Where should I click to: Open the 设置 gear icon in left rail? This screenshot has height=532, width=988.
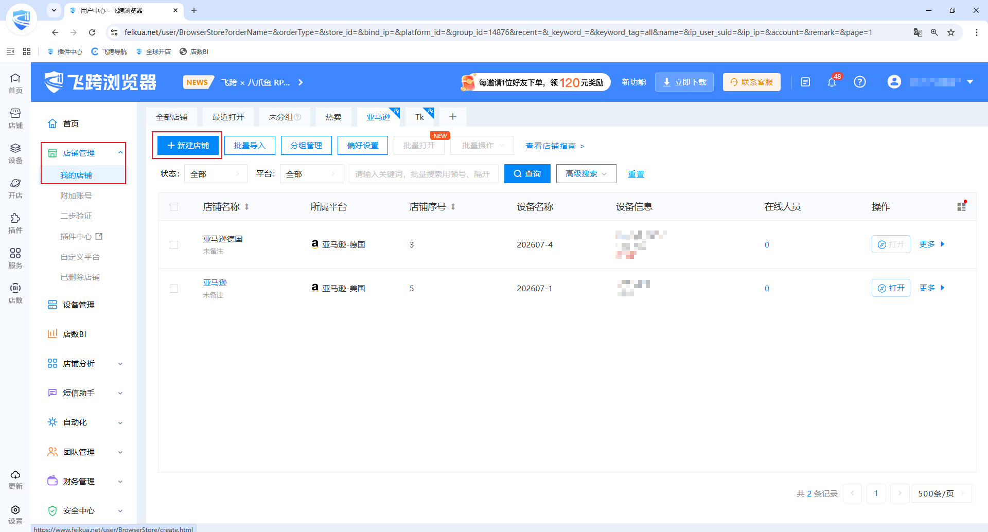[15, 514]
